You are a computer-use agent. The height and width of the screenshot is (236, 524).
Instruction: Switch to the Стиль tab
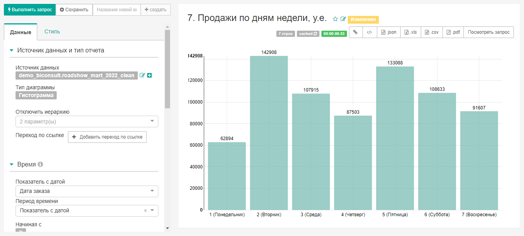52,31
